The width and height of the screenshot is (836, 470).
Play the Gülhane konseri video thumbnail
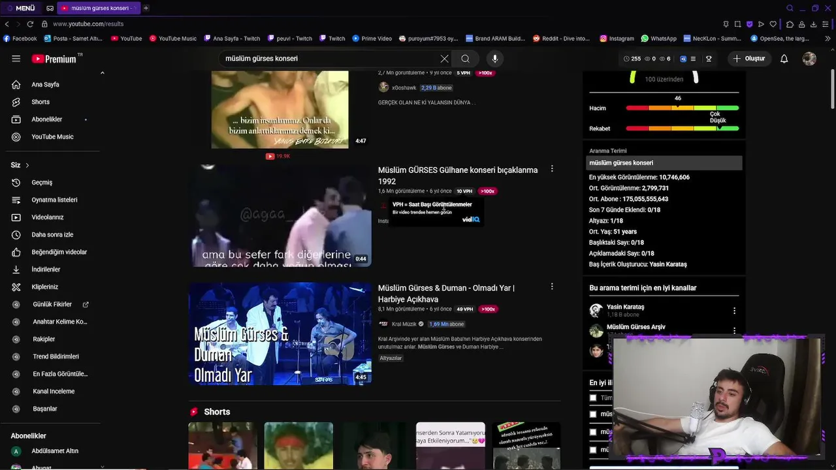coord(280,215)
